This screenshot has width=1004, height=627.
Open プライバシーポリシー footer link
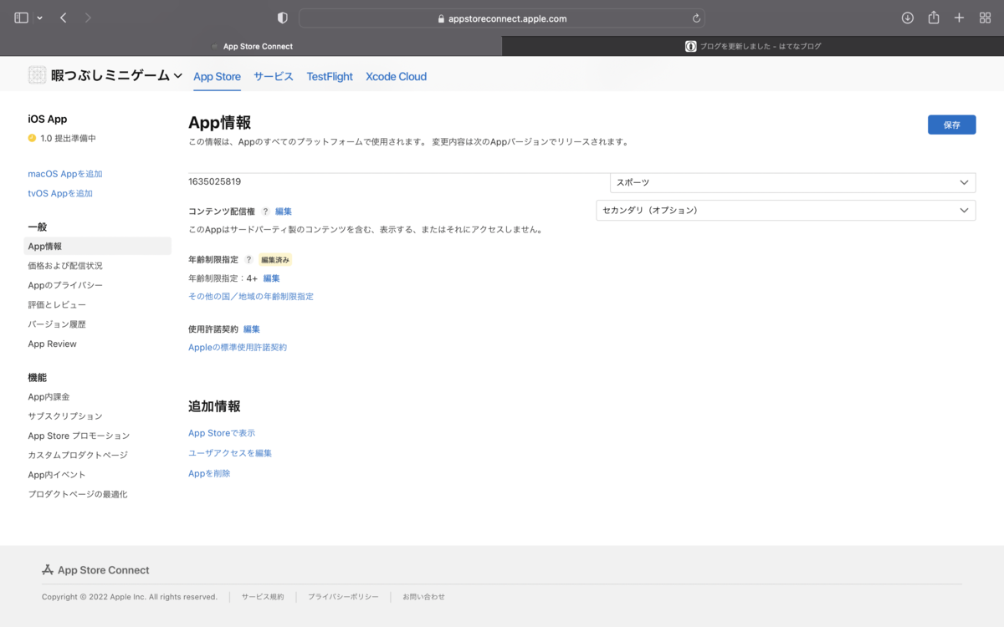[x=343, y=597]
